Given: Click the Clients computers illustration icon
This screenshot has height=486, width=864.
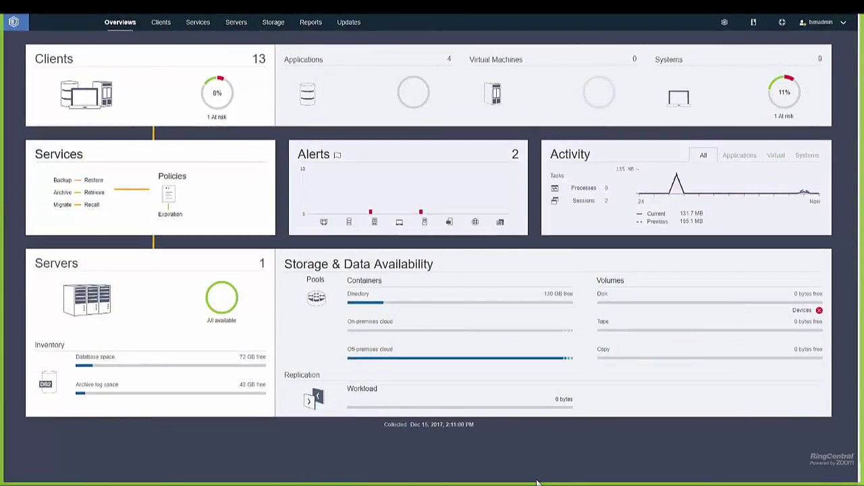Looking at the screenshot, I should click(x=86, y=94).
